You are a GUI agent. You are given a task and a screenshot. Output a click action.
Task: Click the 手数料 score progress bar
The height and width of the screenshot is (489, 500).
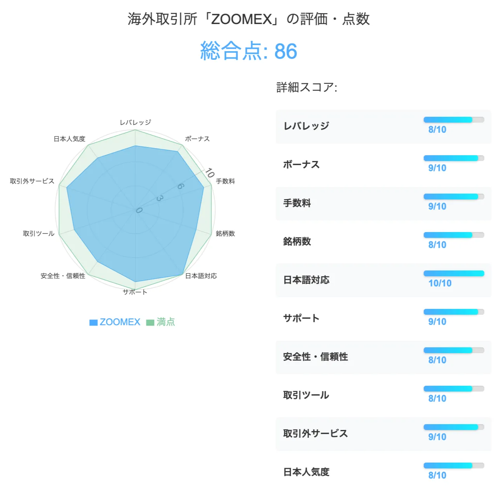(454, 197)
